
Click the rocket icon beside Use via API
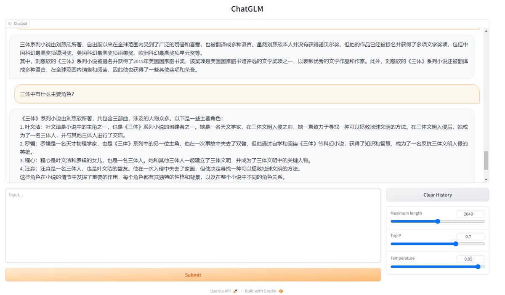(236, 291)
